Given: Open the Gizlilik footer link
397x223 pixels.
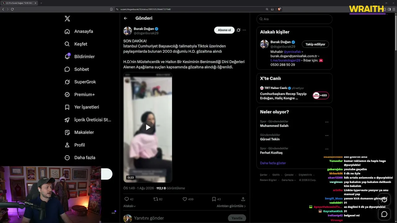Looking at the screenshot, I should pos(276,175).
